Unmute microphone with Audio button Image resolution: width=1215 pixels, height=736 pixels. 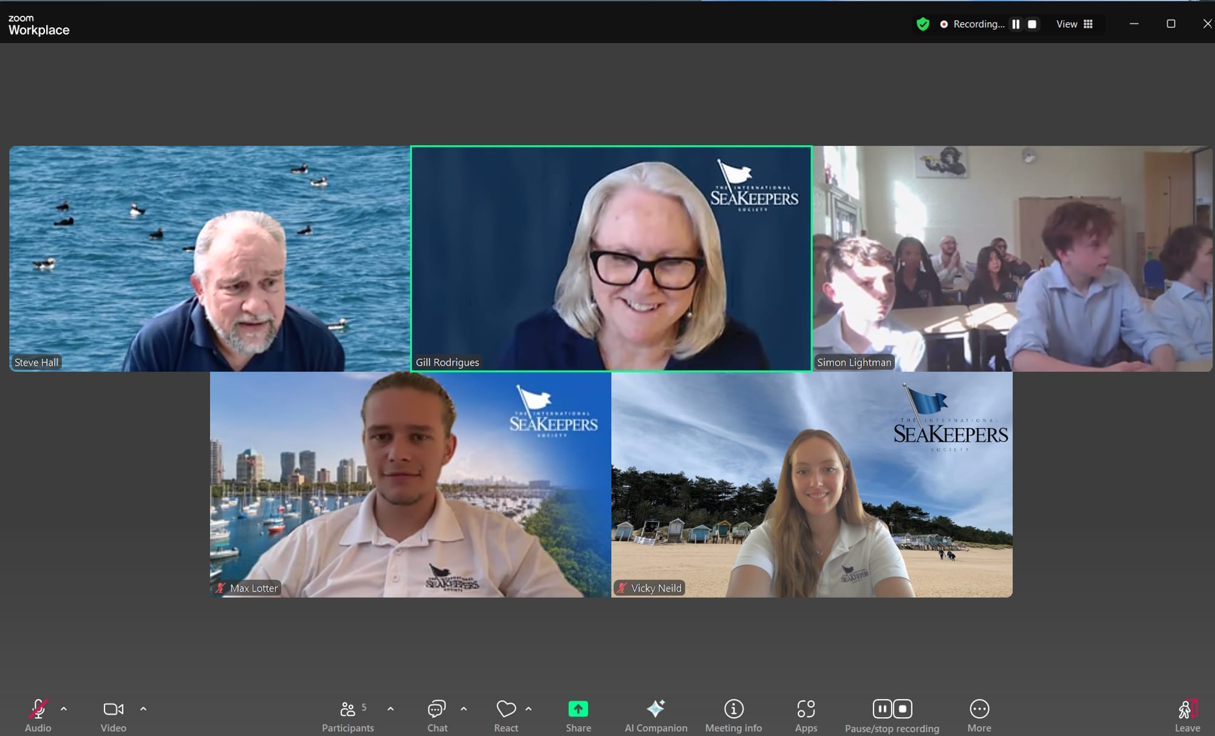pos(38,715)
